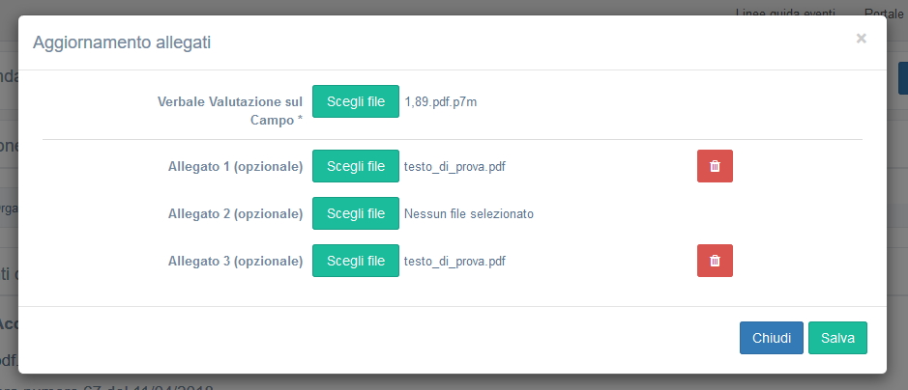Click the Aggiornamento allegati dialog title

(x=122, y=42)
